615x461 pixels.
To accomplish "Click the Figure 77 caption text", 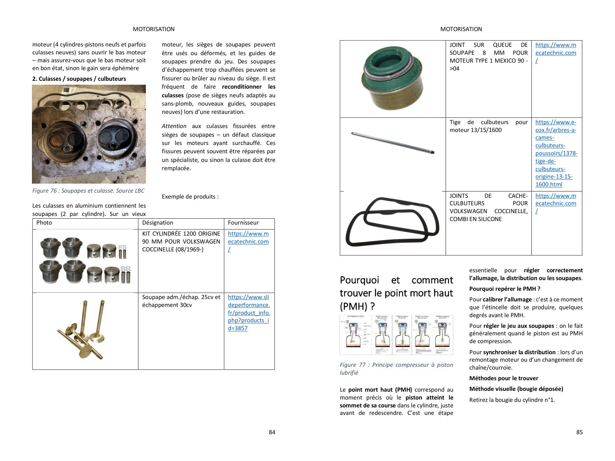I will pos(396,369).
